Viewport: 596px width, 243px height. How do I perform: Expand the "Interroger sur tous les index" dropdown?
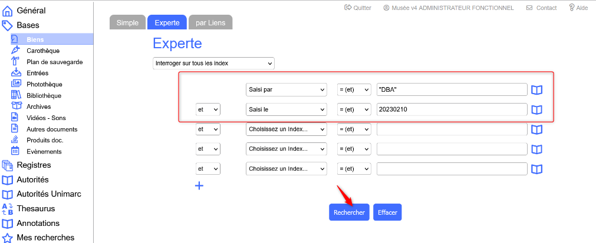click(213, 63)
